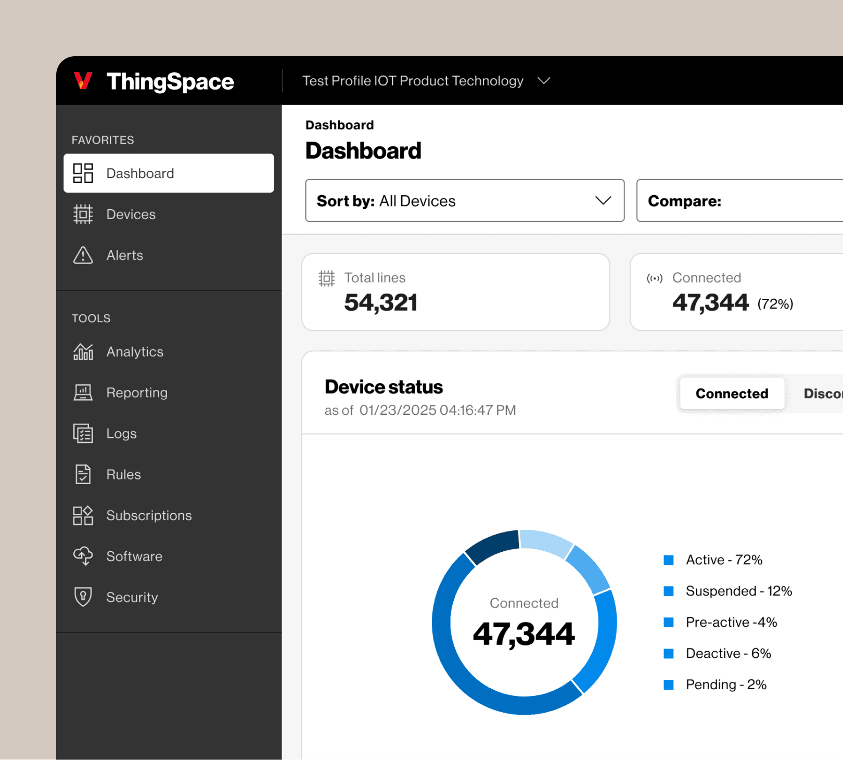Open the Test Profile IOT Product Technology selector
The width and height of the screenshot is (843, 760).
click(x=427, y=81)
